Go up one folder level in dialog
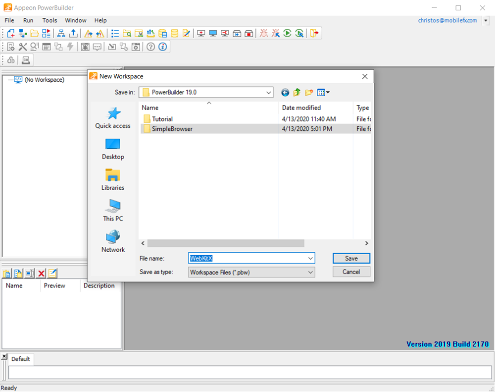This screenshot has height=392, width=495. pyautogui.click(x=297, y=92)
